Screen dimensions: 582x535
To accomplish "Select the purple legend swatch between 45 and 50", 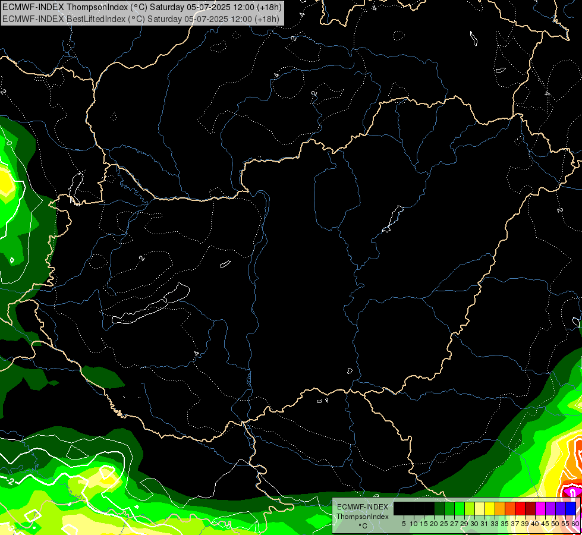I will [x=550, y=508].
